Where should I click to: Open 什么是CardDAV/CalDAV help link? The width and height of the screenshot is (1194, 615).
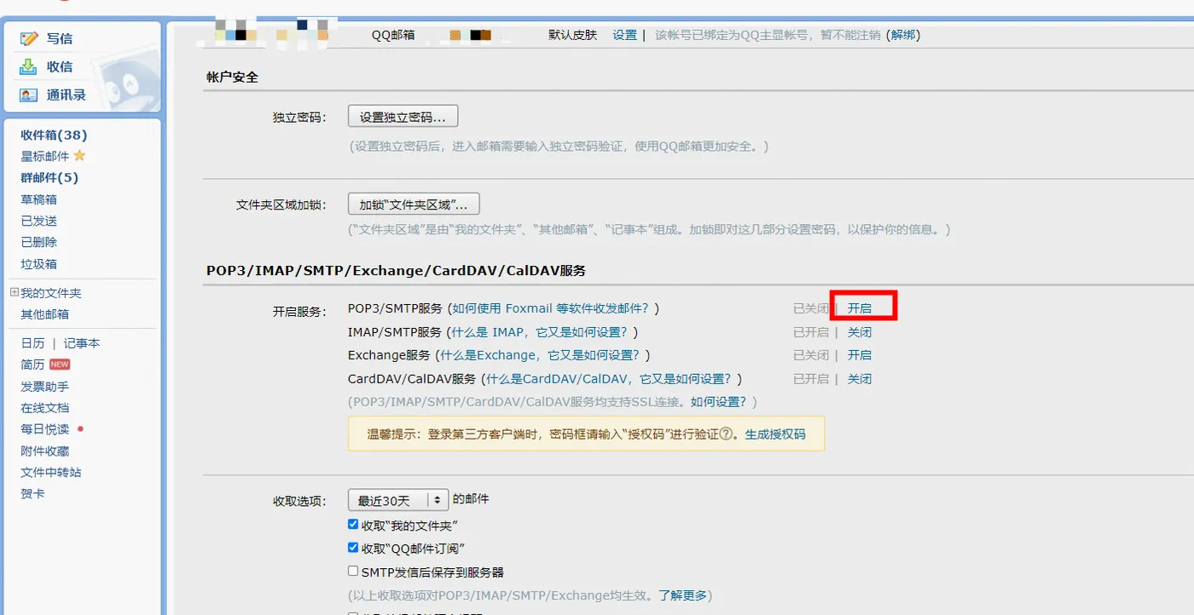[x=609, y=379]
